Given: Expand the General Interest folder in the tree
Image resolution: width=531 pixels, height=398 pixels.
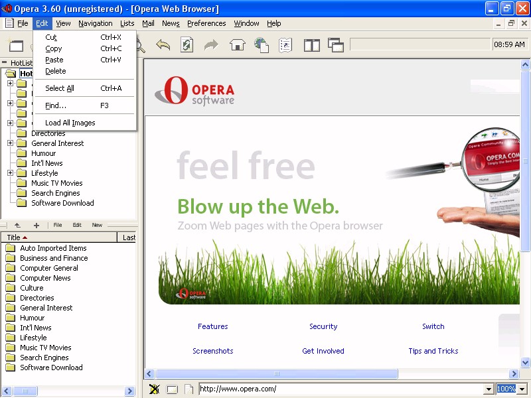Looking at the screenshot, I should [x=11, y=143].
